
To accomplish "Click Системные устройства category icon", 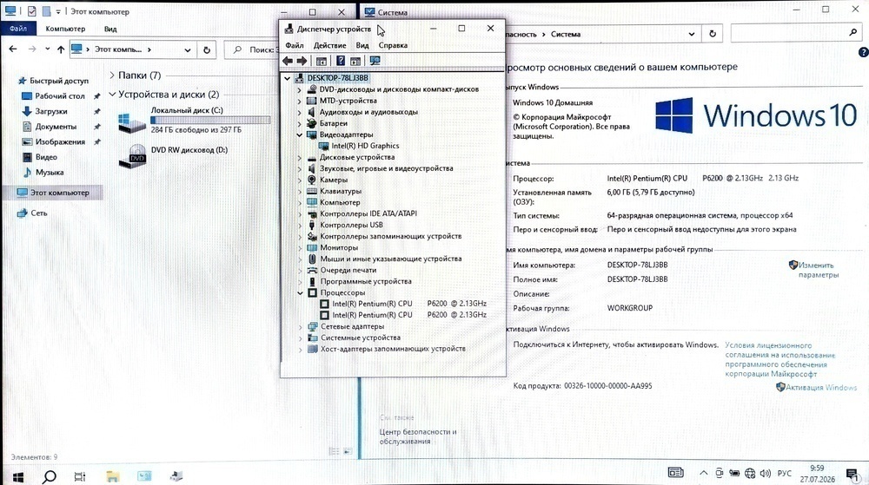I will [x=313, y=338].
